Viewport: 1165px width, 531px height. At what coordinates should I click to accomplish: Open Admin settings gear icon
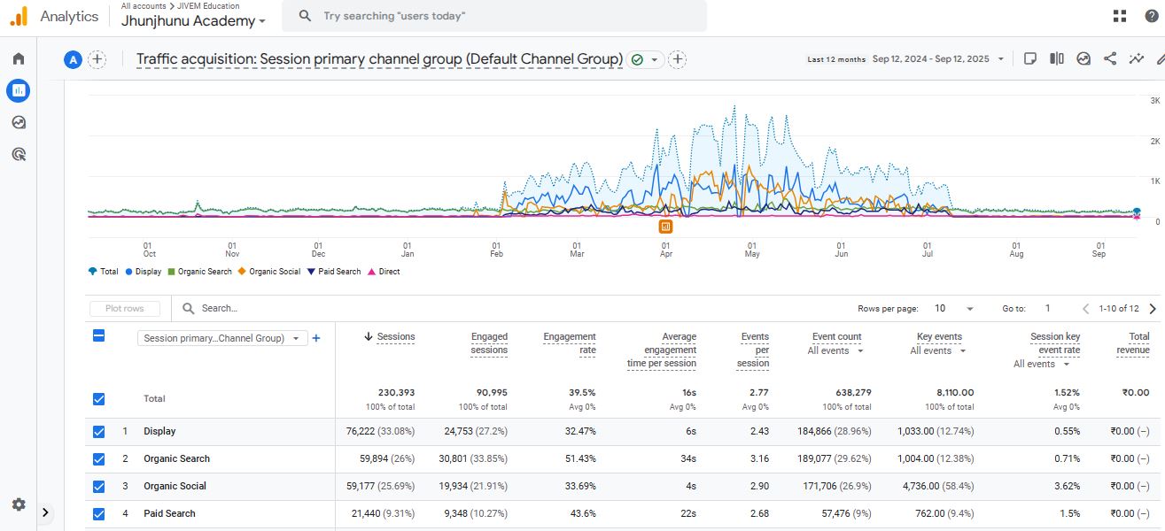pyautogui.click(x=19, y=504)
